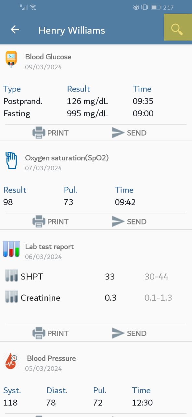
Task: Click the printer icon under Oxygen saturation
Action: pyautogui.click(x=39, y=222)
